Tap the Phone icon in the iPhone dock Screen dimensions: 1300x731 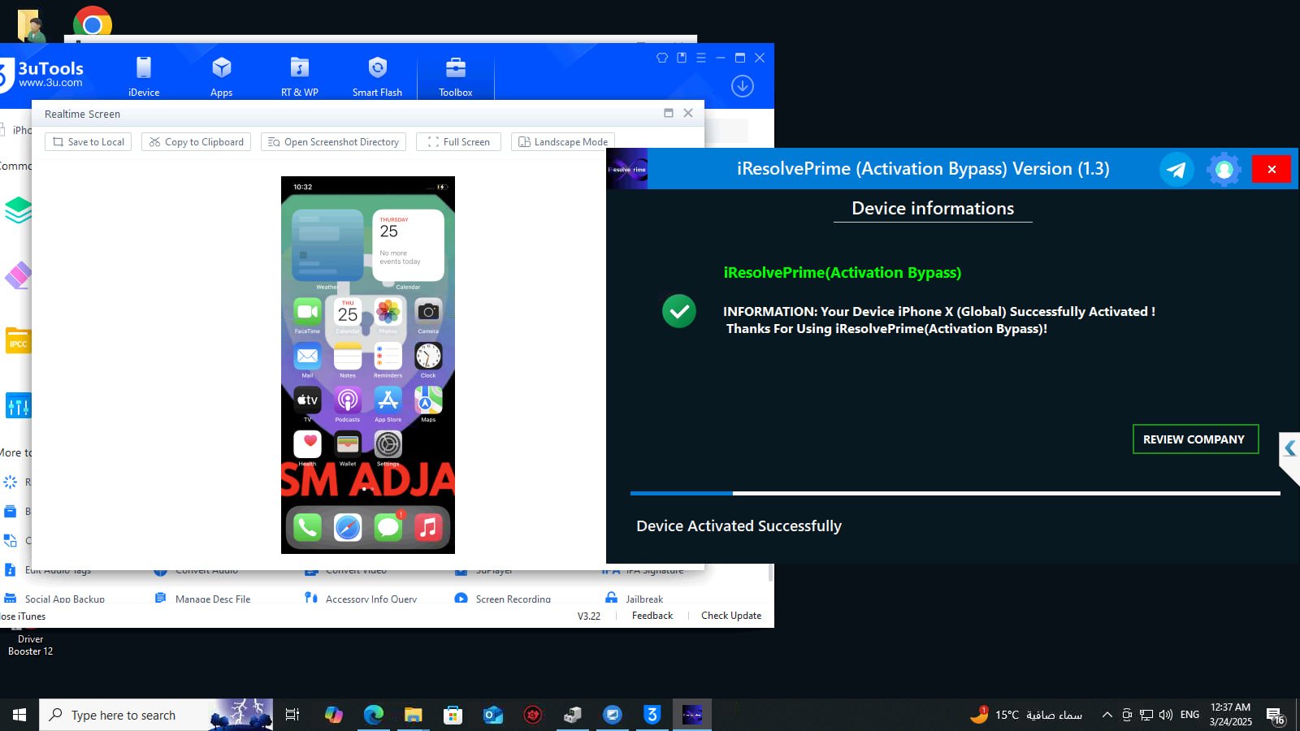tap(307, 528)
